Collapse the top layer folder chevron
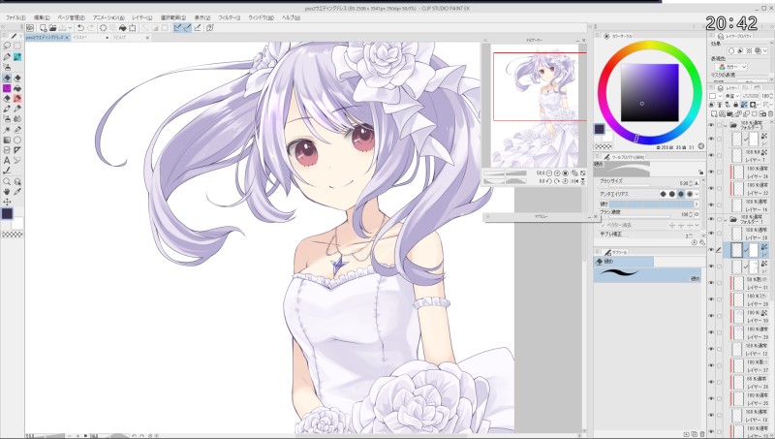775x439 pixels. pos(726,125)
